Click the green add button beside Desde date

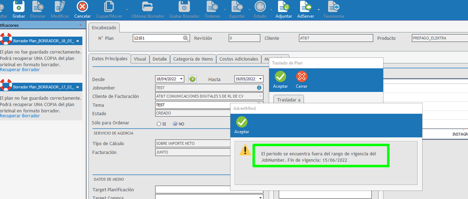point(192,79)
